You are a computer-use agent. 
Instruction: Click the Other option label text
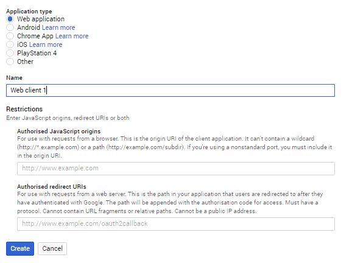pyautogui.click(x=26, y=61)
